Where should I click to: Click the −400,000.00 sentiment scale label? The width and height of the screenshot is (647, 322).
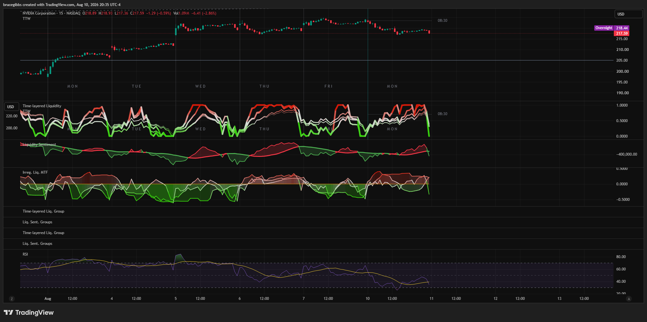pyautogui.click(x=626, y=154)
